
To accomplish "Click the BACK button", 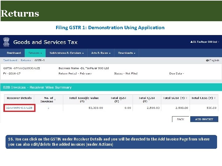I will pos(180,119).
